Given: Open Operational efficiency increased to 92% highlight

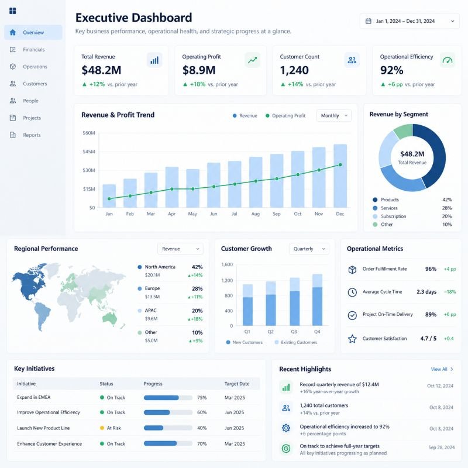Looking at the screenshot, I should [367, 430].
